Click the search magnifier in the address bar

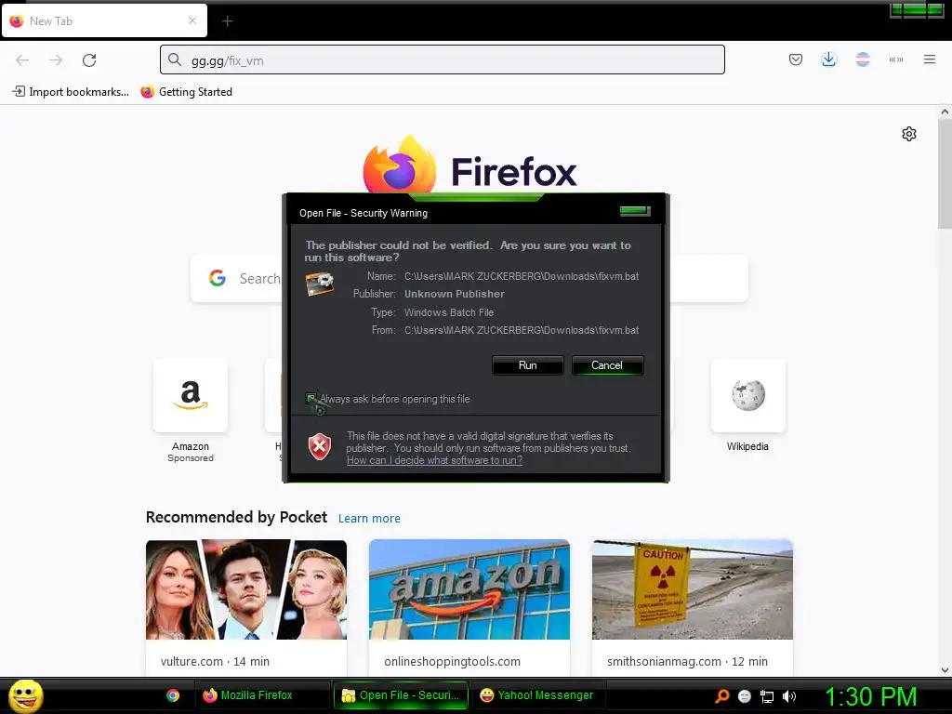click(175, 59)
